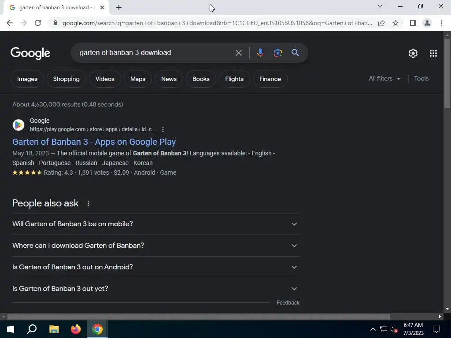Launch Firefox from taskbar
The height and width of the screenshot is (338, 451).
pyautogui.click(x=76, y=329)
